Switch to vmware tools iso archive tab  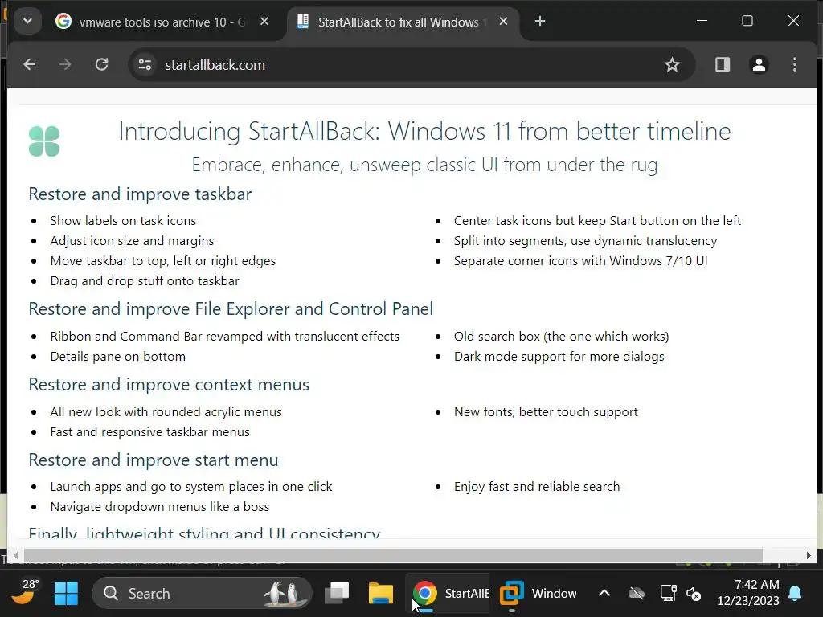pos(164,22)
